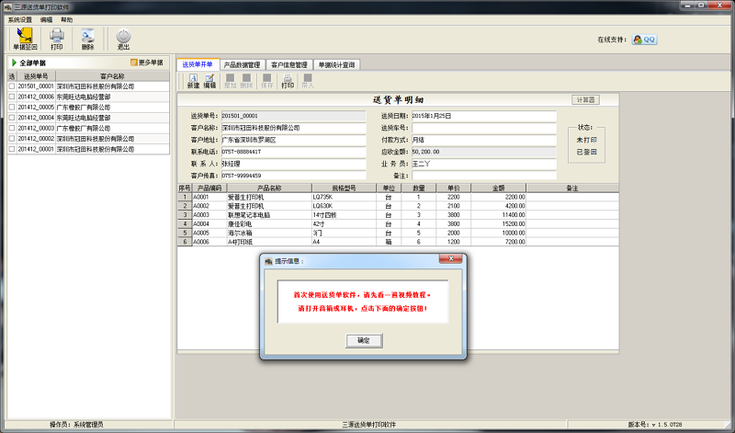Click the app icon in the main window title bar

click(7, 7)
